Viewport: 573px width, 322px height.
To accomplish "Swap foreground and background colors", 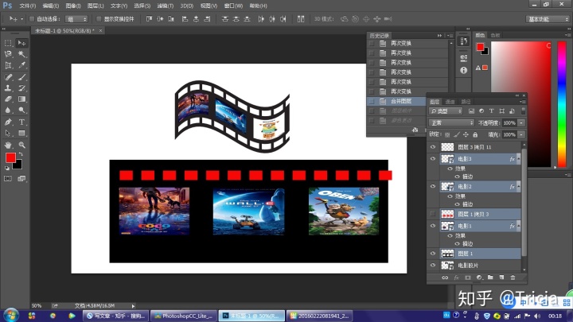I will 21,154.
